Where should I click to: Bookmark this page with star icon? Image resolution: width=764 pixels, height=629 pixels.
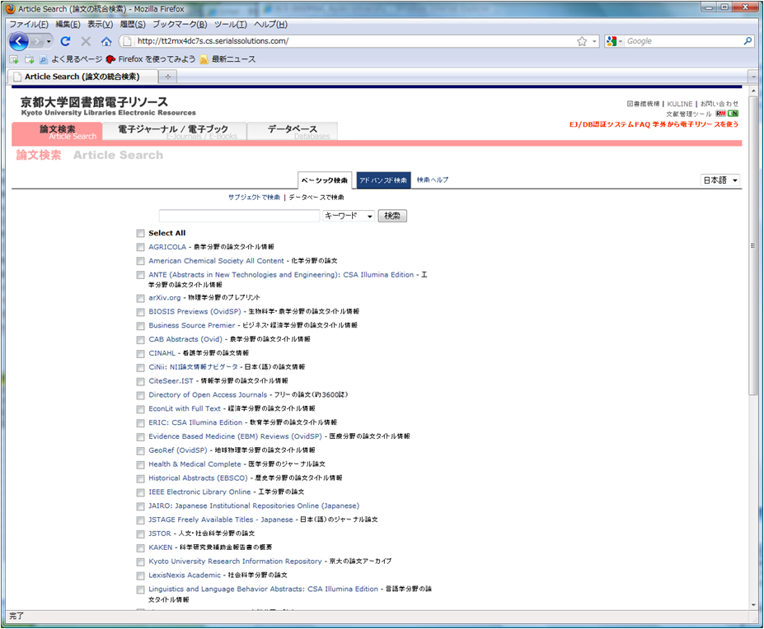582,41
